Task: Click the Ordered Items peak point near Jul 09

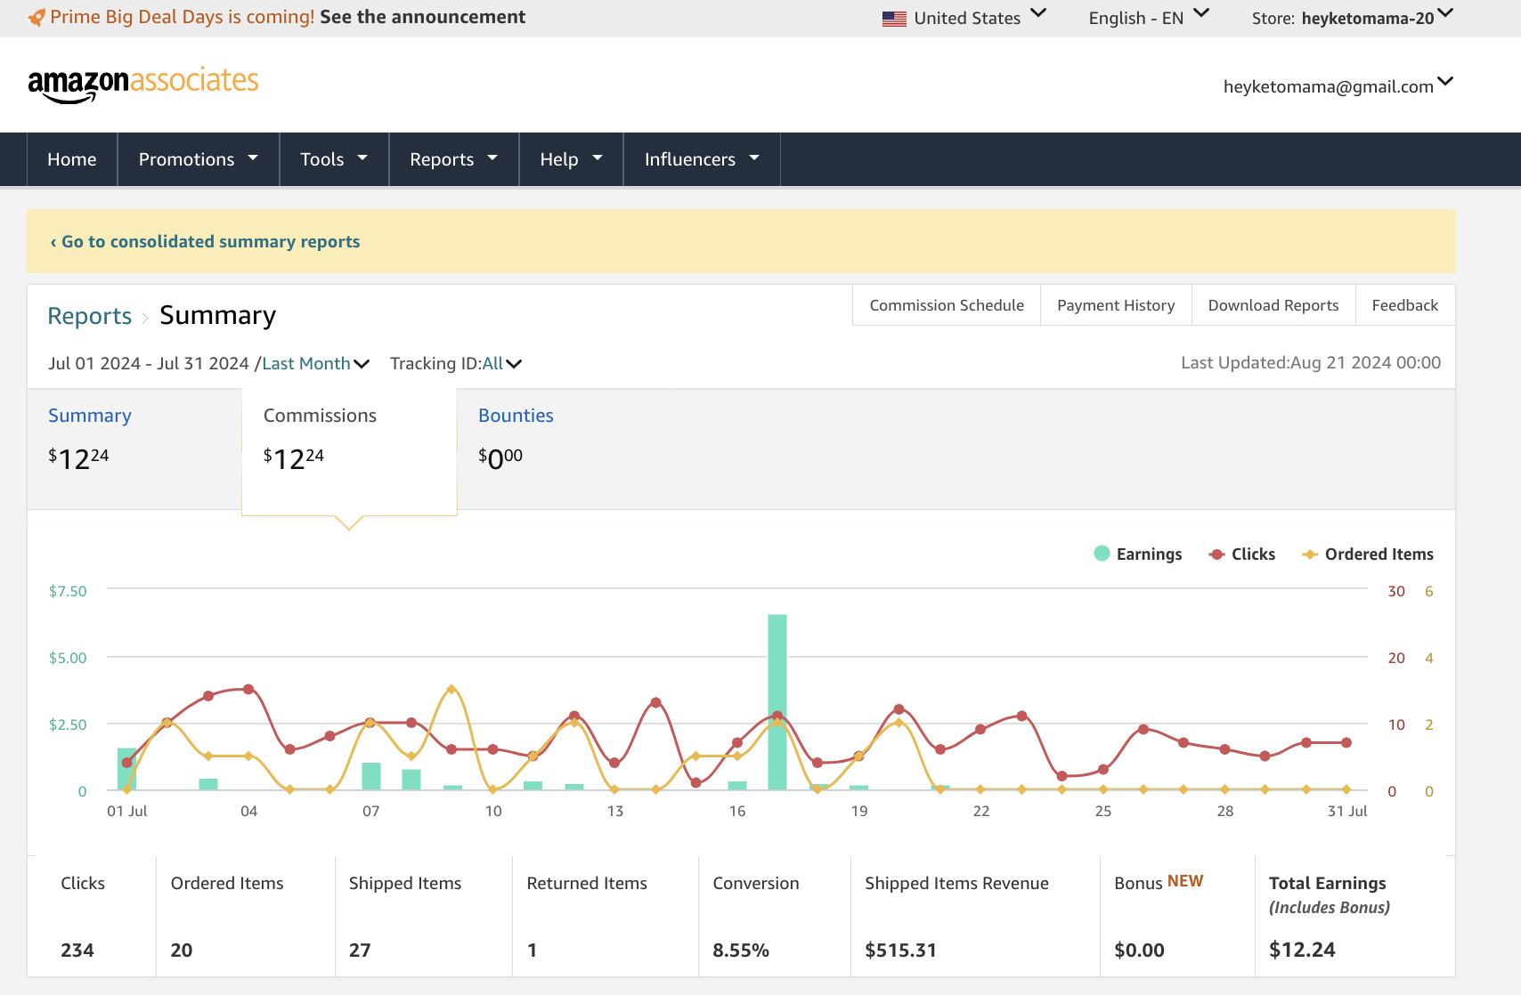Action: (x=451, y=689)
